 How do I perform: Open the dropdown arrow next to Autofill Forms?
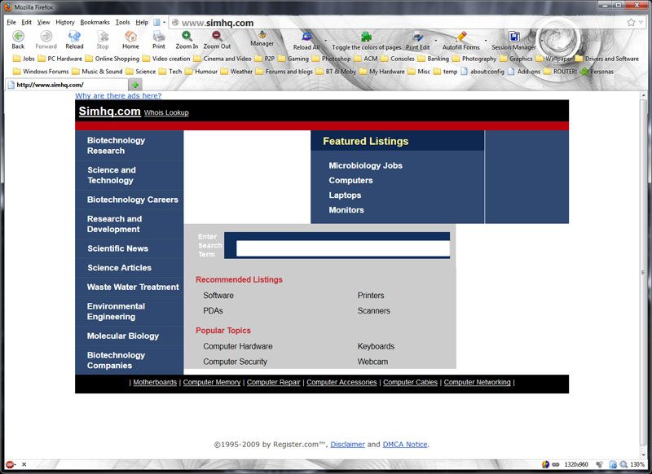pyautogui.click(x=485, y=40)
